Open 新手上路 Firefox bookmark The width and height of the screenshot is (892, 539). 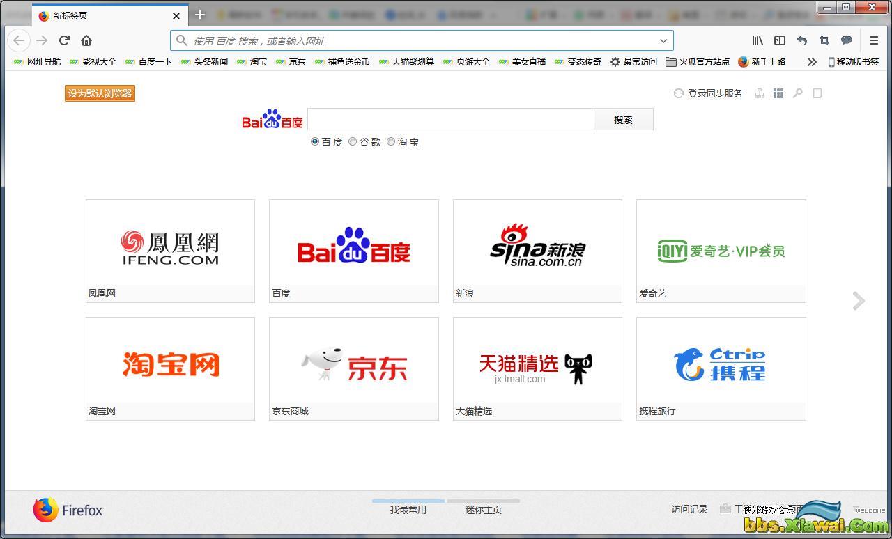pos(762,62)
